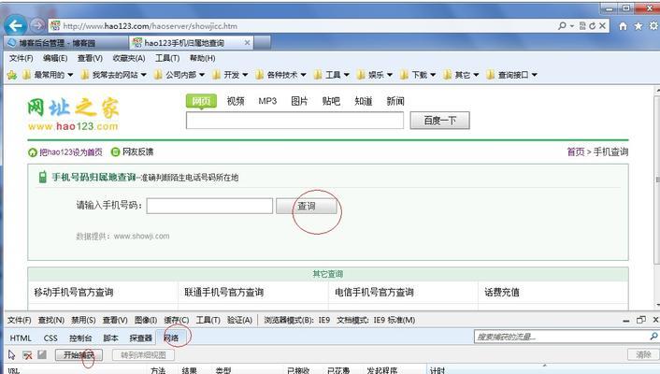Minimize the developer tools panel
Image resolution: width=660 pixels, height=374 pixels.
626,321
